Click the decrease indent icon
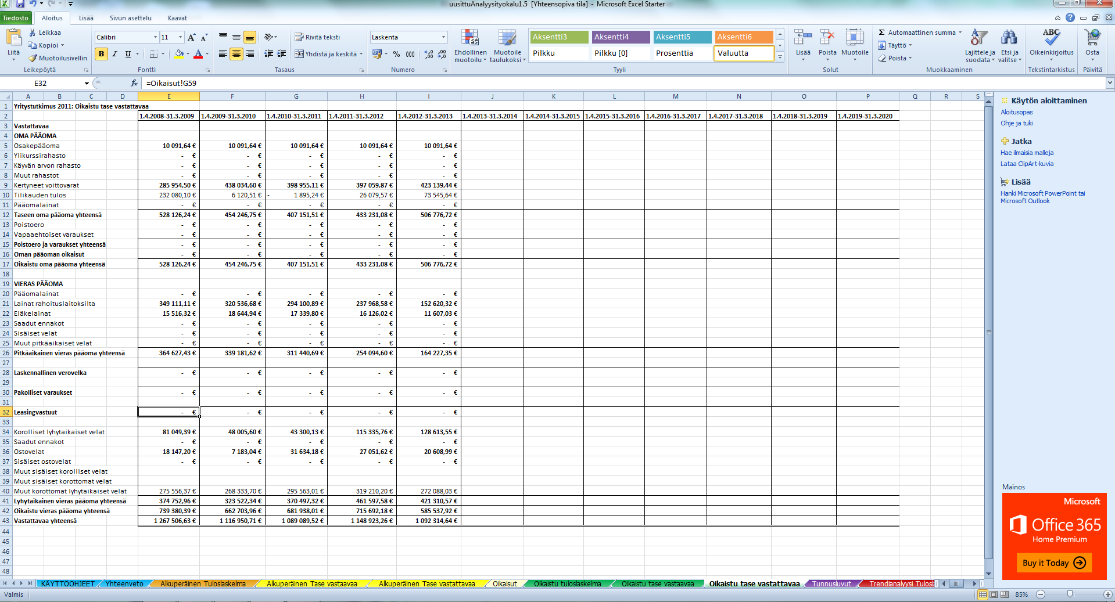This screenshot has width=1115, height=602. tap(268, 54)
